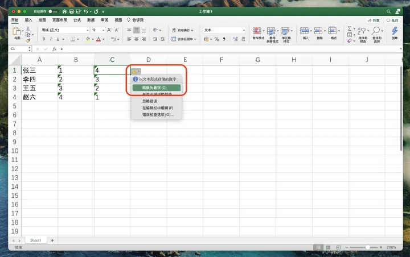Click the 批注 comments button
The width and height of the screenshot is (410, 257).
[393, 20]
